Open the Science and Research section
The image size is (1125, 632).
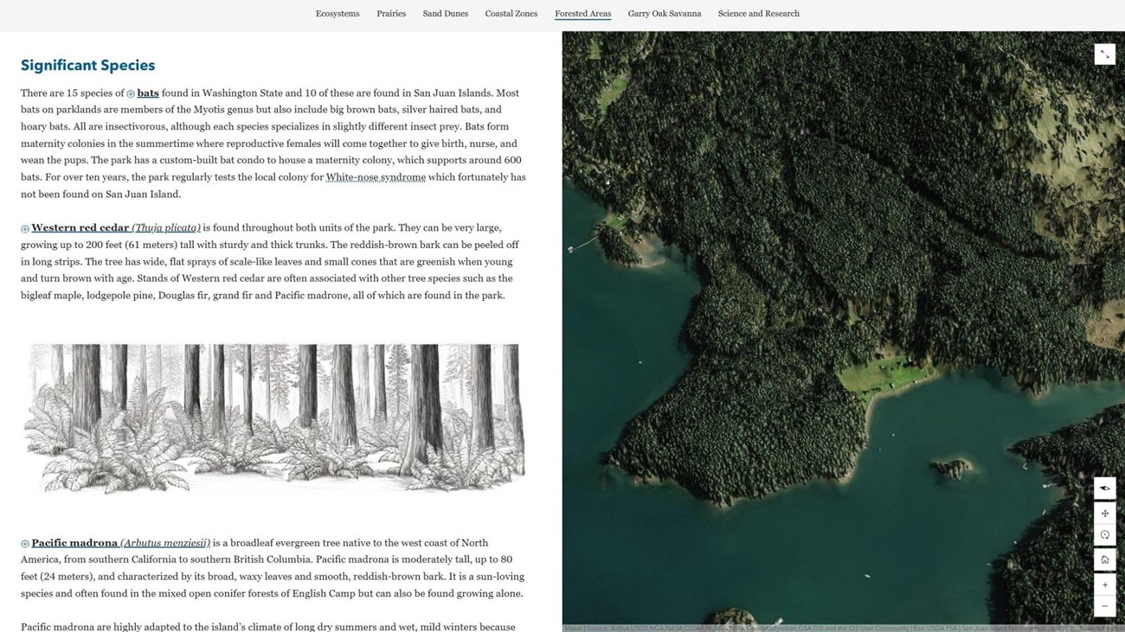(758, 14)
